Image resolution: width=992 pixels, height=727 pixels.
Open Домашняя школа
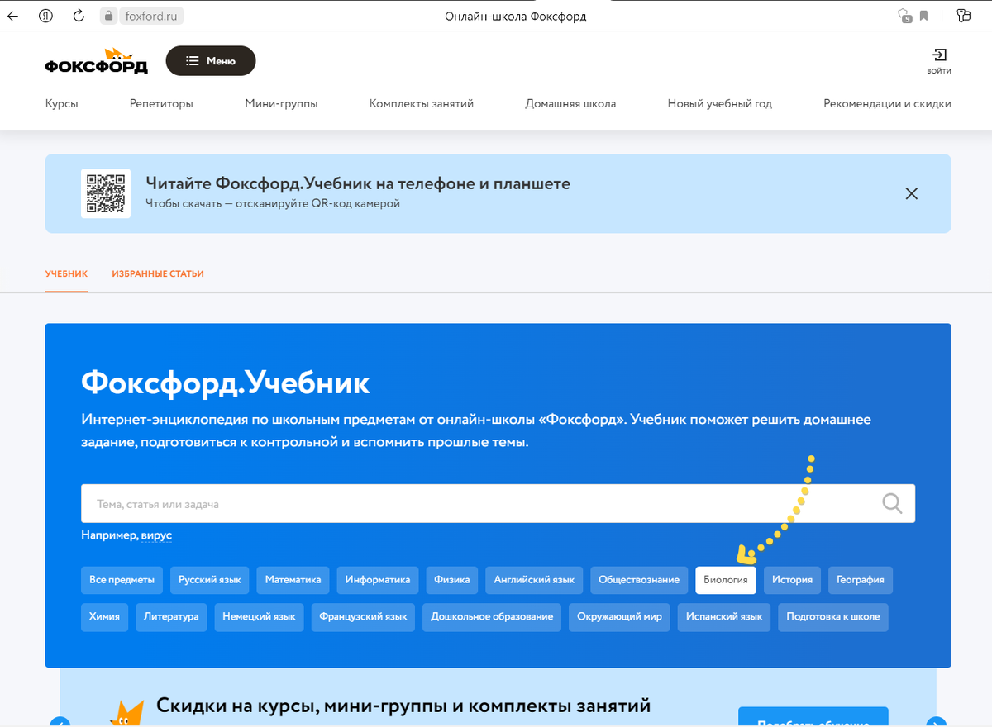[570, 104]
